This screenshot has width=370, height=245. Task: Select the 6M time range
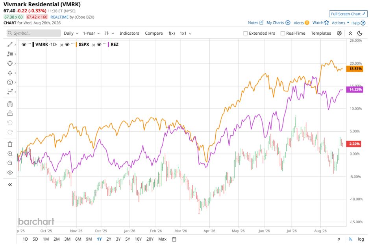pos(78,239)
